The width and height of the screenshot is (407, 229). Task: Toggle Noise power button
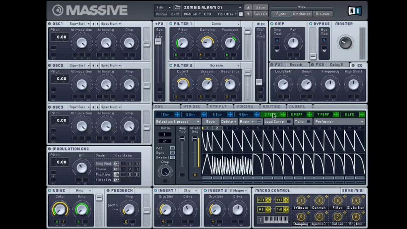pyautogui.click(x=50, y=191)
